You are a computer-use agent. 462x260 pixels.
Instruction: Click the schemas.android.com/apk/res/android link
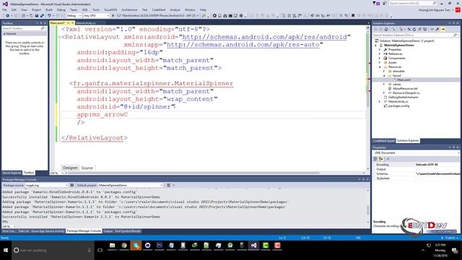(265, 37)
